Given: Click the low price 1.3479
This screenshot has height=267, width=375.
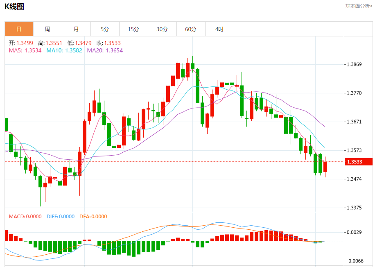Looking at the screenshot, I should 83,43.
